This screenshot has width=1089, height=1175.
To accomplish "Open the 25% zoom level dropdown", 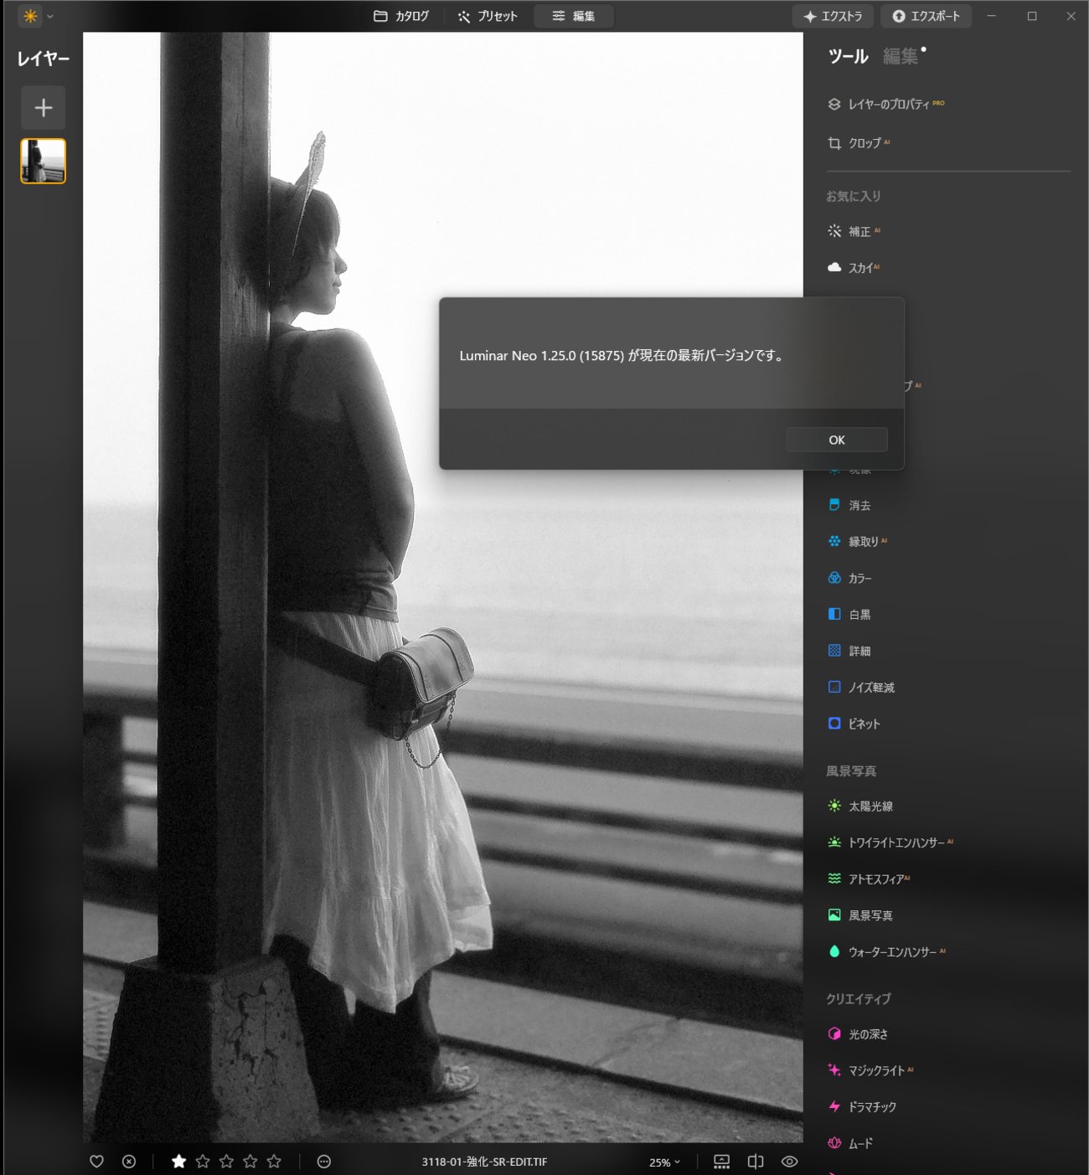I will pyautogui.click(x=663, y=1162).
